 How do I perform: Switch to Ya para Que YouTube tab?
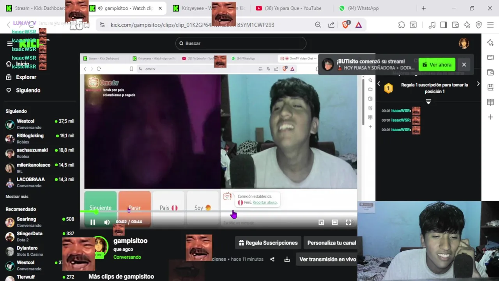coord(289,8)
